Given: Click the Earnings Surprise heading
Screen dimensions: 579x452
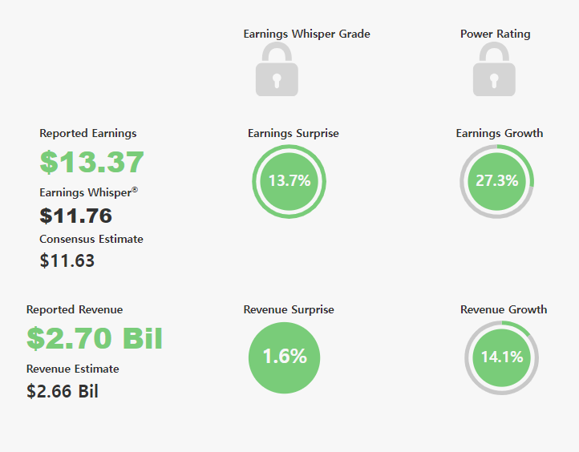Looking at the screenshot, I should pyautogui.click(x=294, y=133).
